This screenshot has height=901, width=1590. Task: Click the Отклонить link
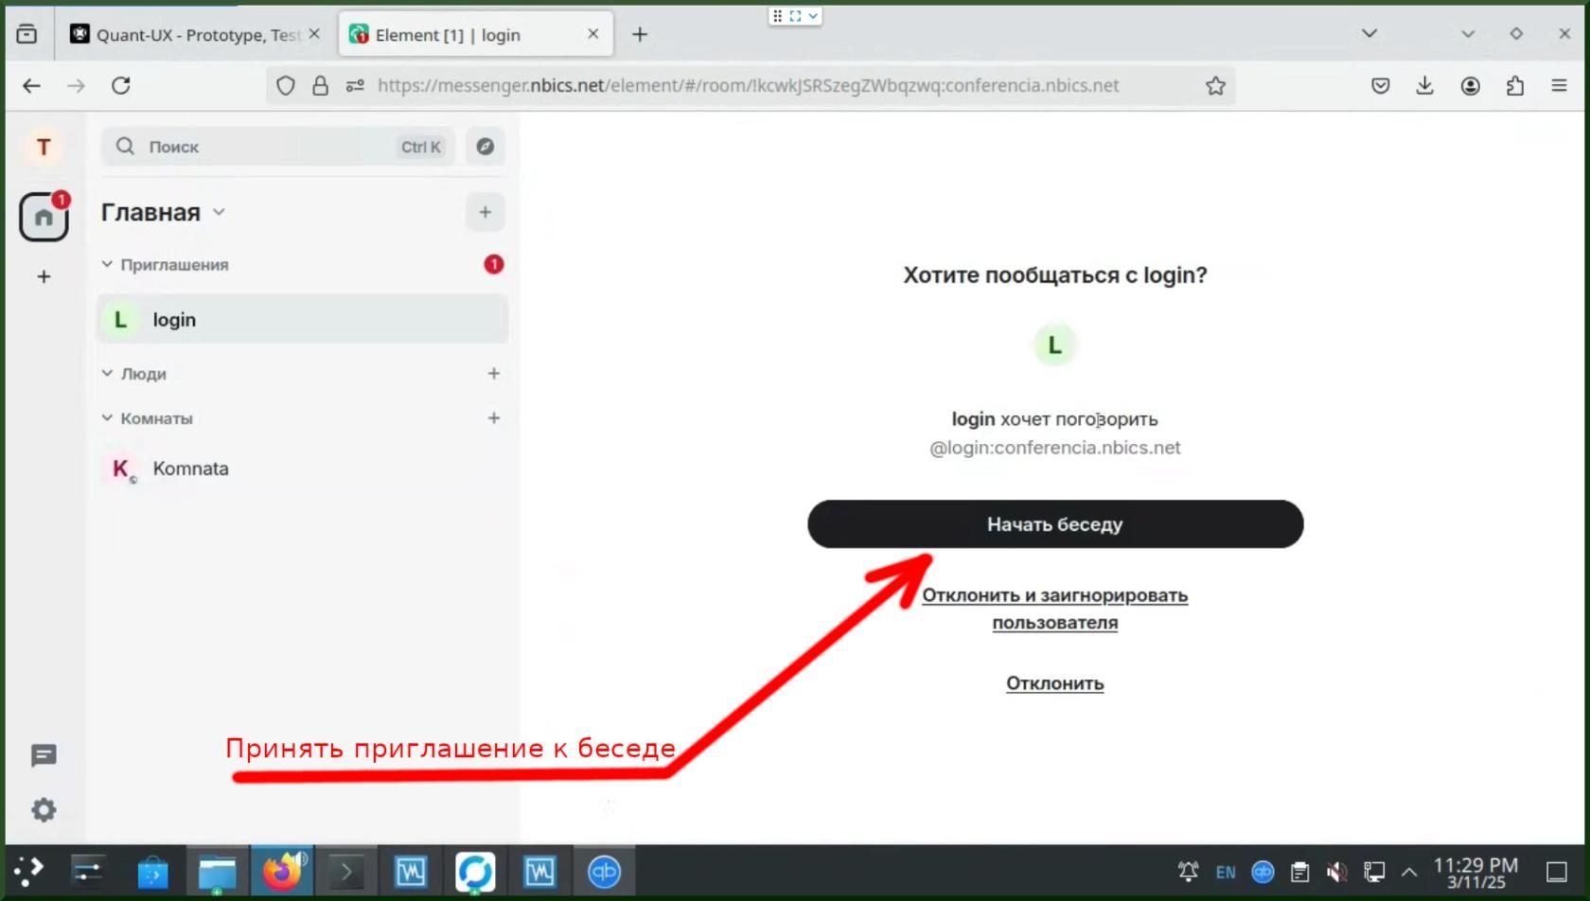pyautogui.click(x=1054, y=683)
